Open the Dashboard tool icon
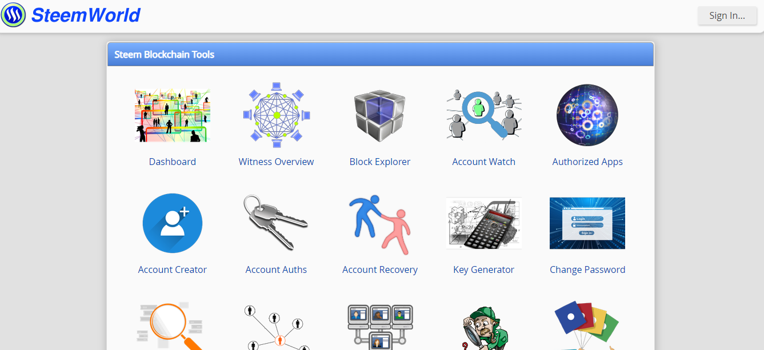Screen dimensions: 764x350 [x=173, y=115]
